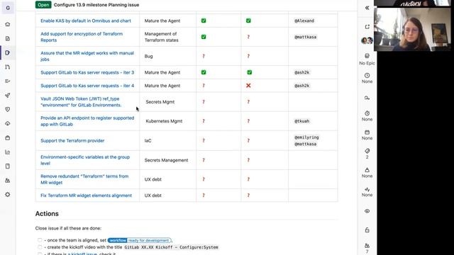The height and width of the screenshot is (255, 454).
Task: Open Add support for encryption of Terraform Reports
Action: [82, 37]
